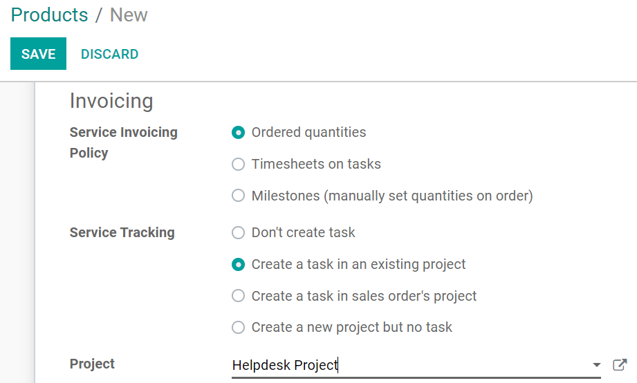The image size is (637, 383).
Task: Open the external link icon beside Project
Action: pos(620,364)
